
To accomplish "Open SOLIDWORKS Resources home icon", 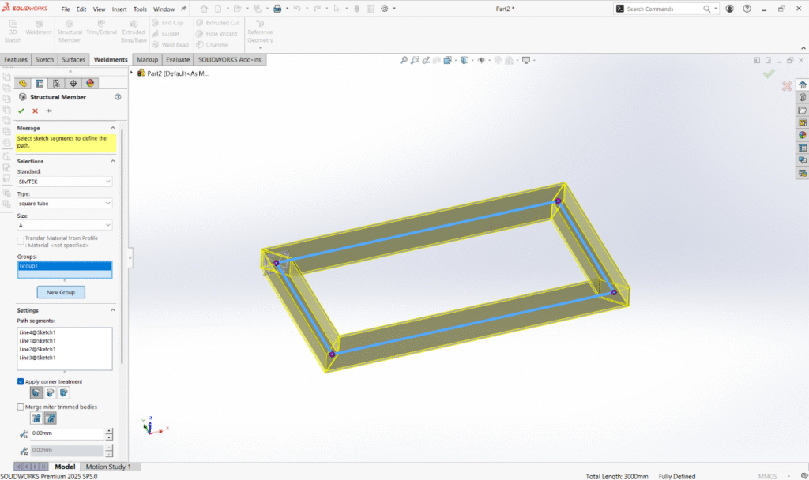I will 803,84.
